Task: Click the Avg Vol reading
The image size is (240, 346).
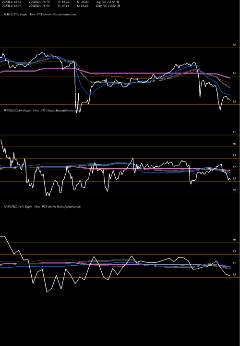Action: tap(108, 1)
